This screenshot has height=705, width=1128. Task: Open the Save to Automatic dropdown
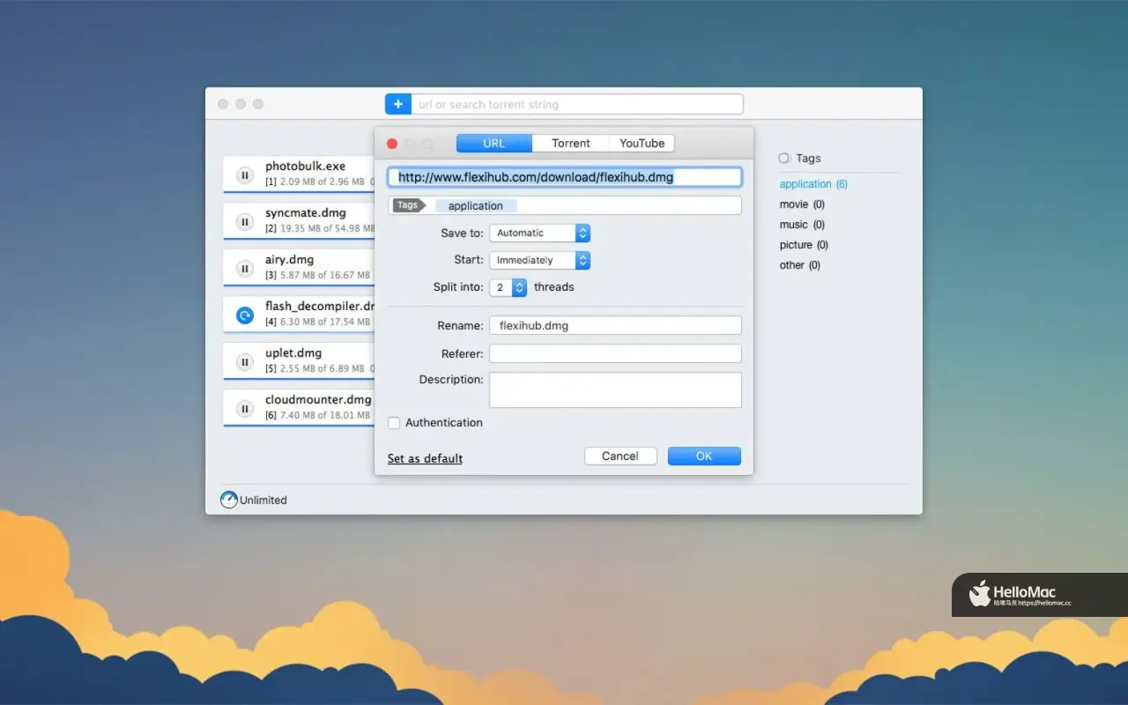click(539, 233)
